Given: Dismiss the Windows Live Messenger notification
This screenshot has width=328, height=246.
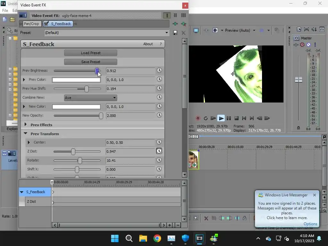Looking at the screenshot, I should coord(315,195).
